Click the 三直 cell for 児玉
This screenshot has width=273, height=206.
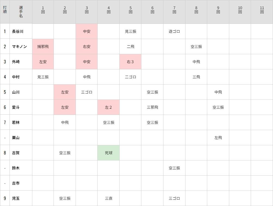108,198
